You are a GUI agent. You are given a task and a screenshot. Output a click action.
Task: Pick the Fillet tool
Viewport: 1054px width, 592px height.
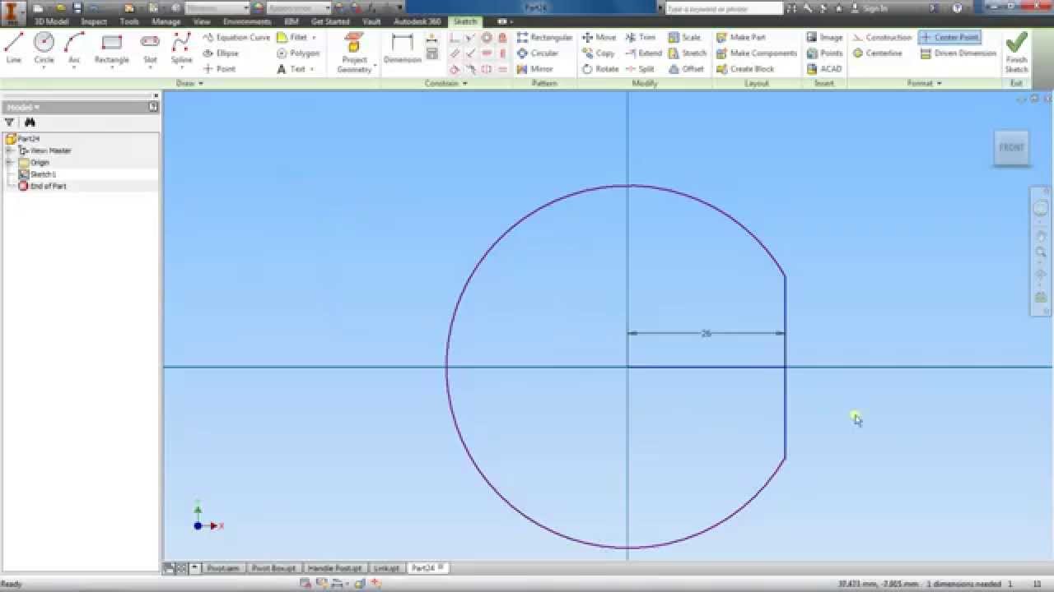(292, 37)
